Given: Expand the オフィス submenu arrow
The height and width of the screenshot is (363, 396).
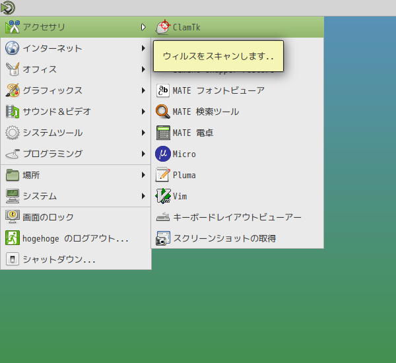Looking at the screenshot, I should pos(143,69).
